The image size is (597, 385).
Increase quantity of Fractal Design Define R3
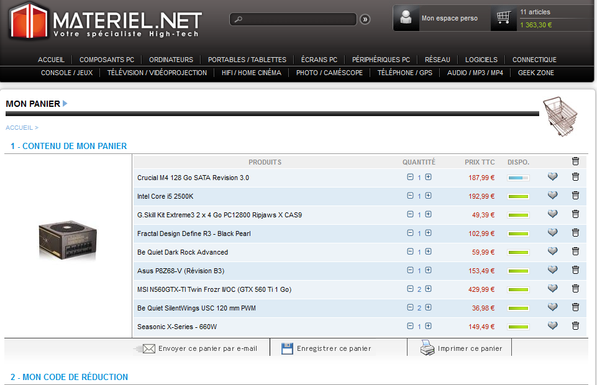(x=428, y=233)
